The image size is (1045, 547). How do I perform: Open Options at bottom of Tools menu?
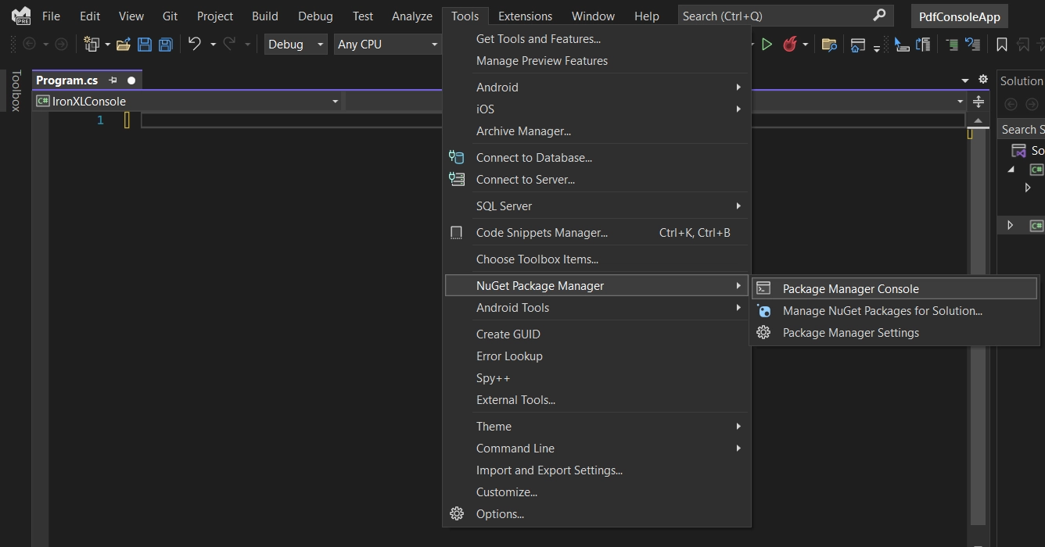pos(500,514)
